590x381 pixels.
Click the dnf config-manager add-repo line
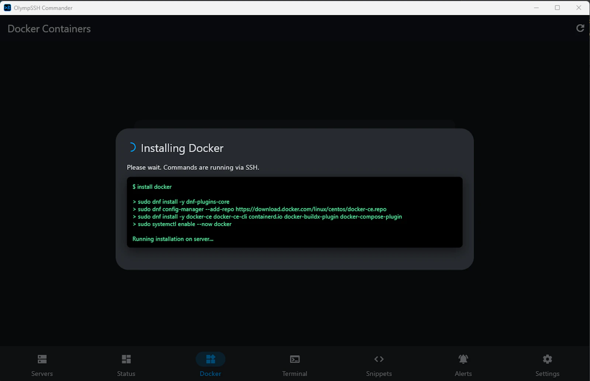pyautogui.click(x=260, y=209)
